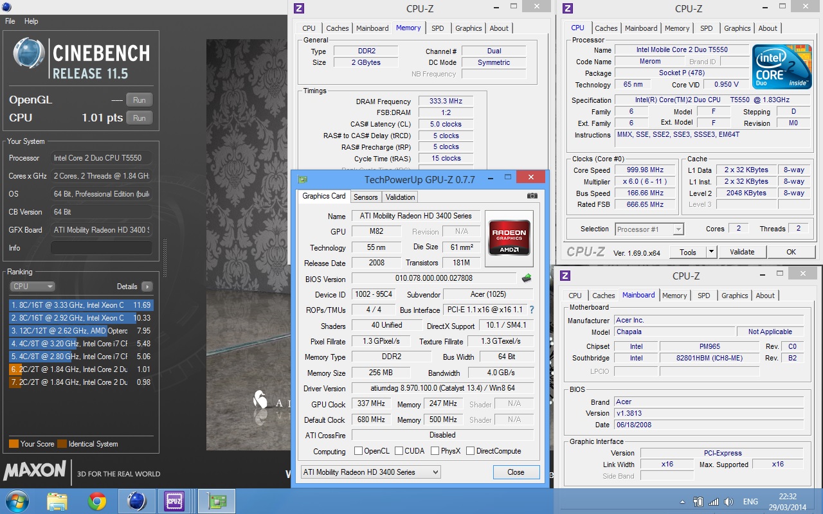Click the network signal tray icon

[714, 502]
